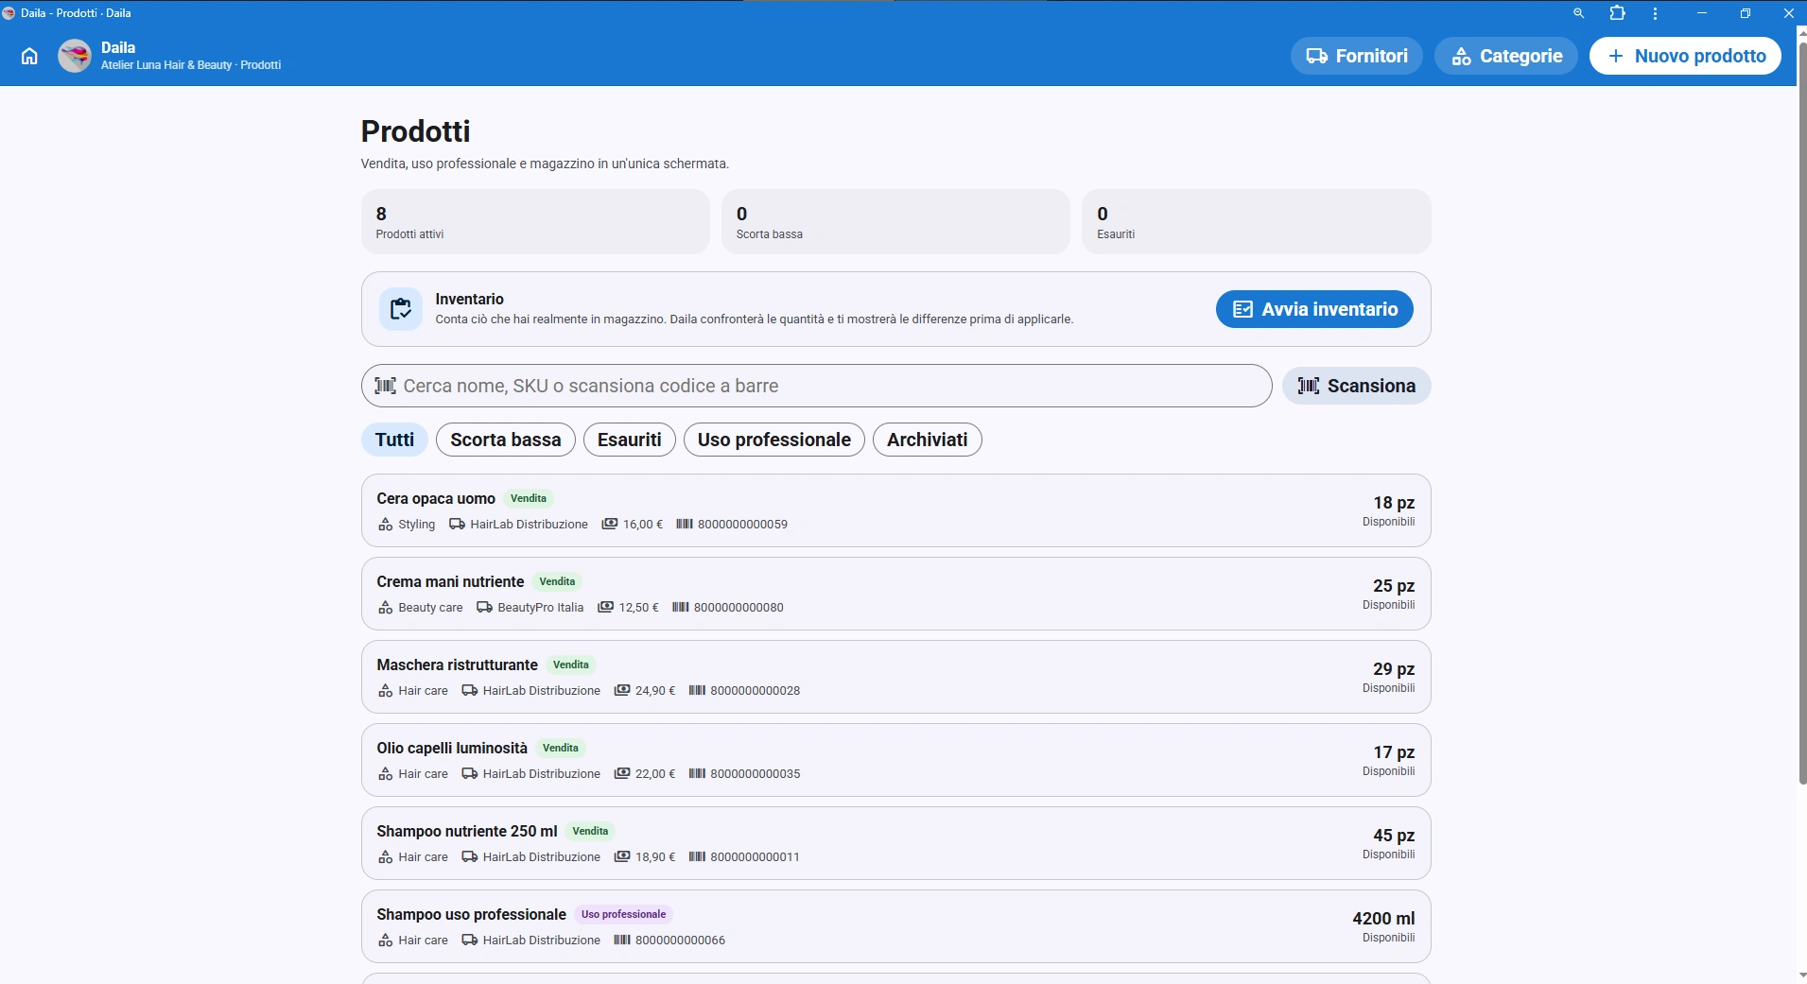Click barcode icon inside search field

coord(385,386)
